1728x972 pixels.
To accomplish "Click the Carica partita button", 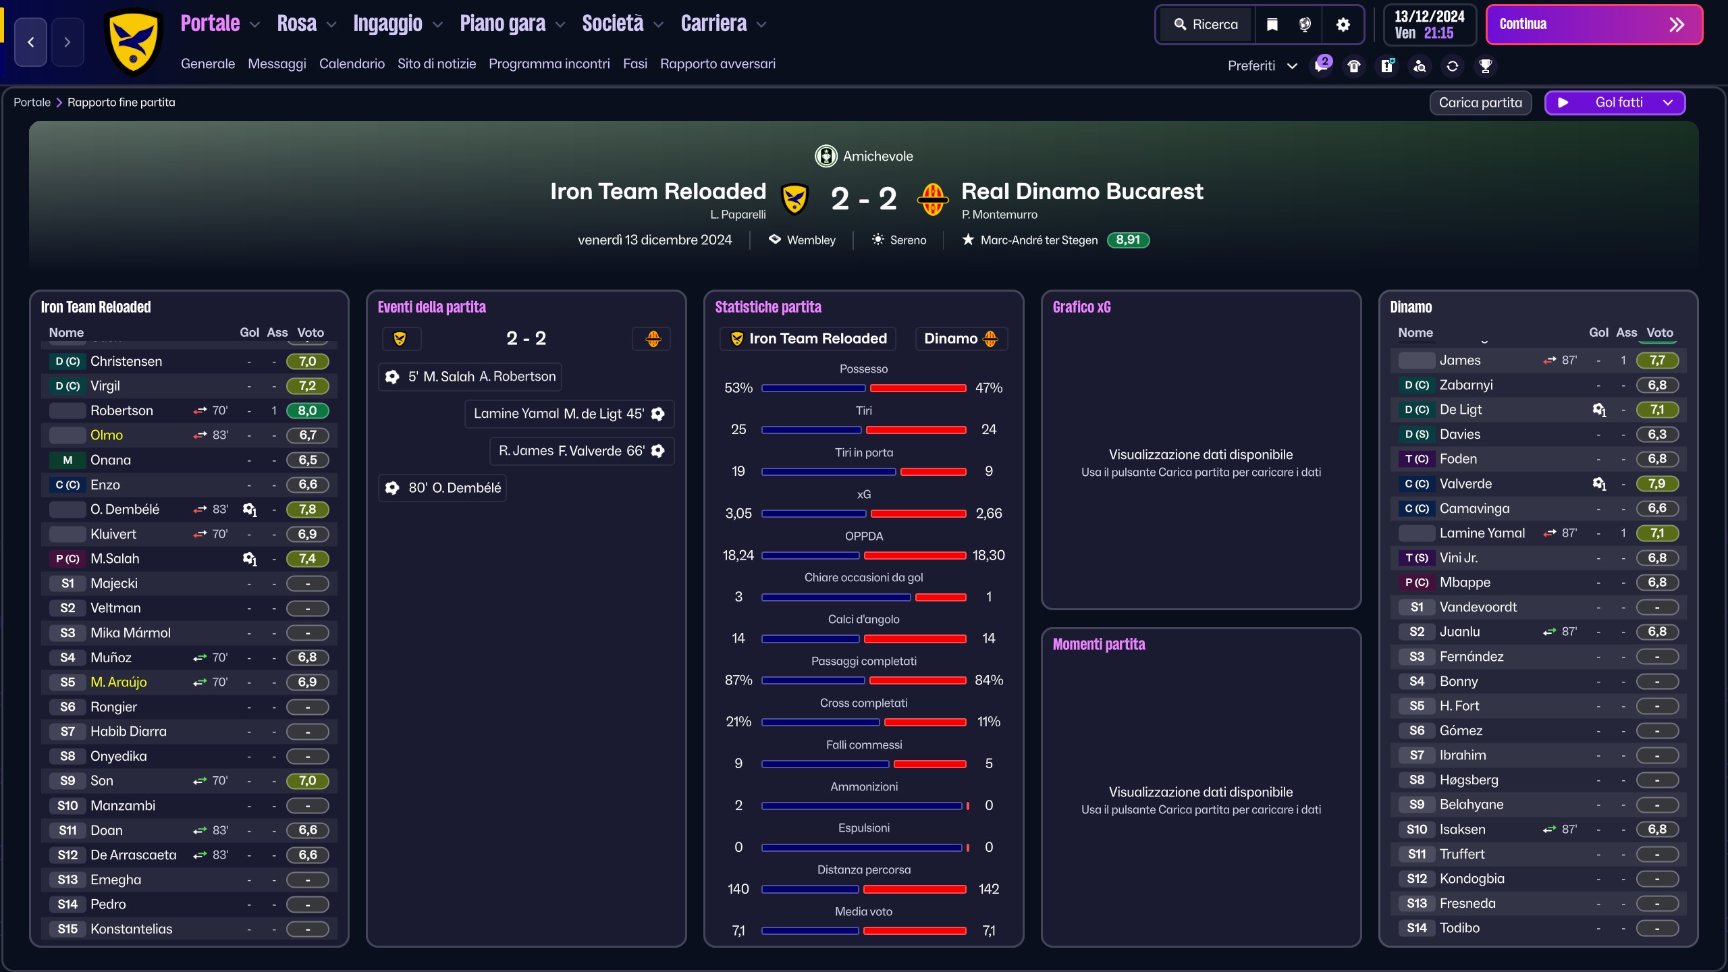I will 1480,103.
